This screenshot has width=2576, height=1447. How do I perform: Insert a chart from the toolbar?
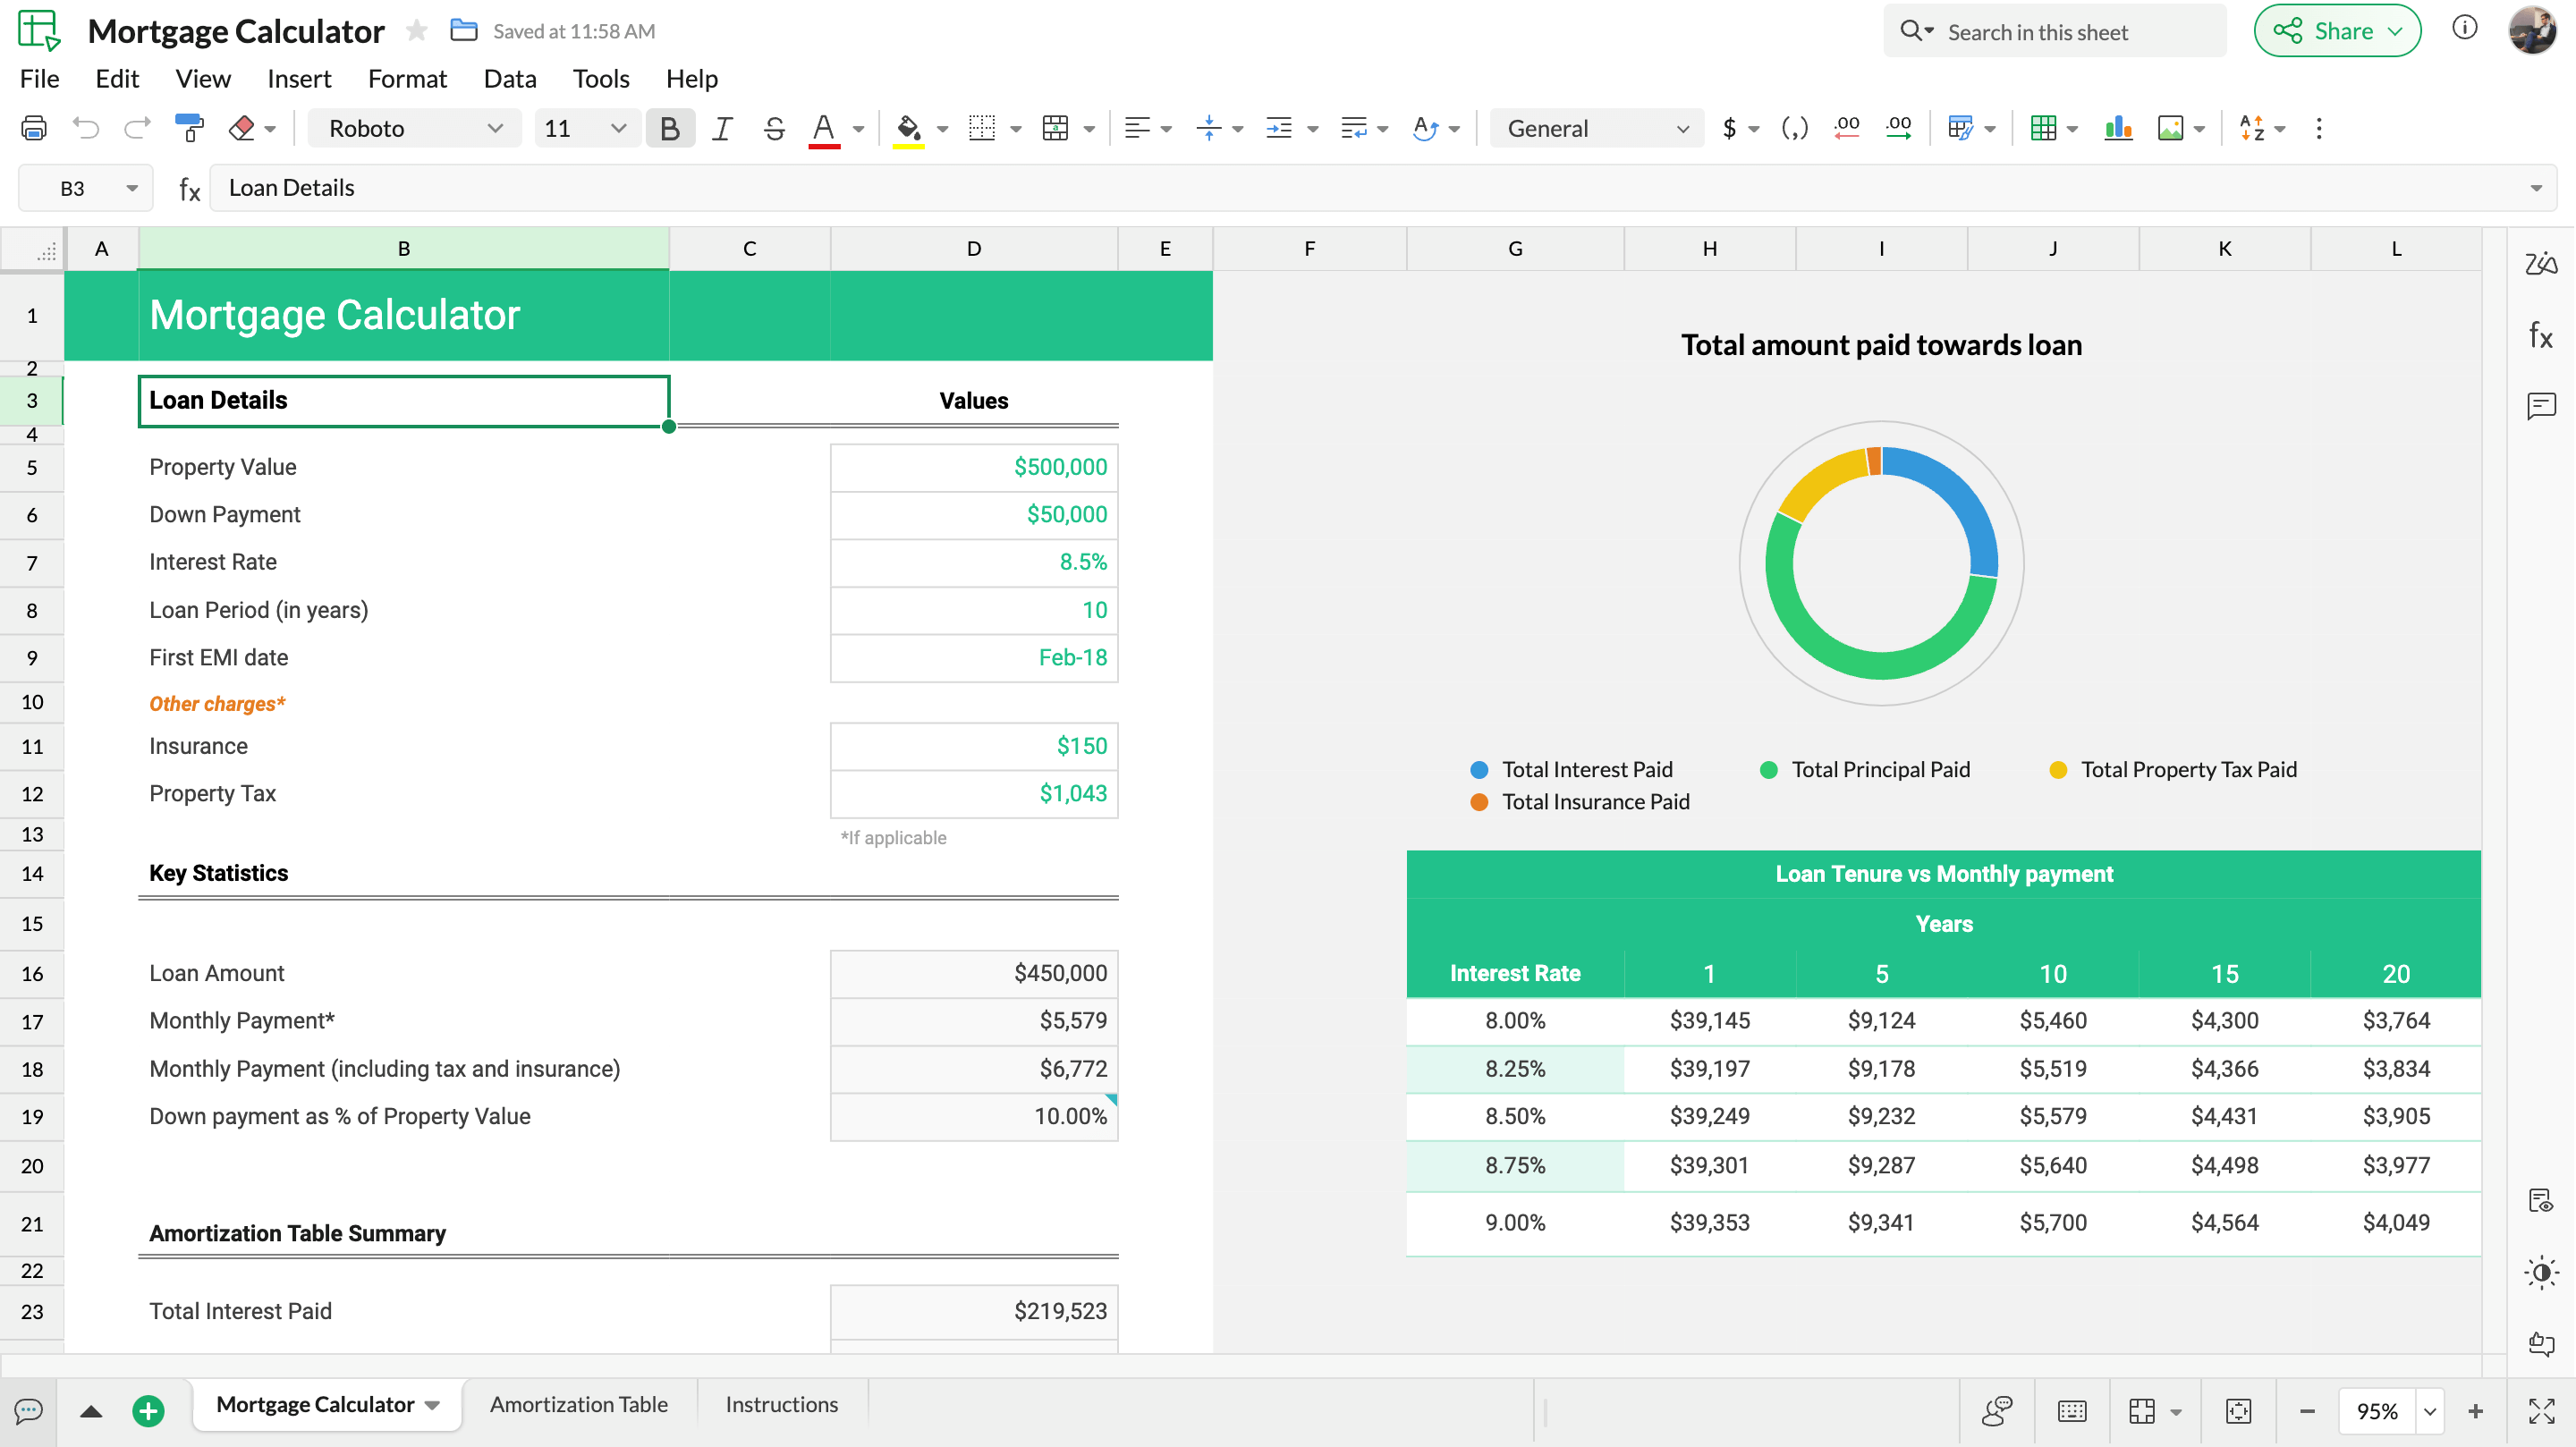point(2119,128)
